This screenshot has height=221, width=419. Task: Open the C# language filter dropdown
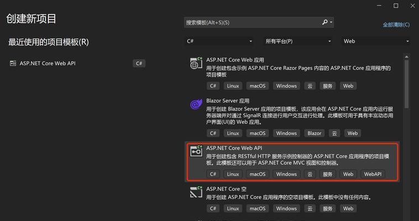click(219, 41)
